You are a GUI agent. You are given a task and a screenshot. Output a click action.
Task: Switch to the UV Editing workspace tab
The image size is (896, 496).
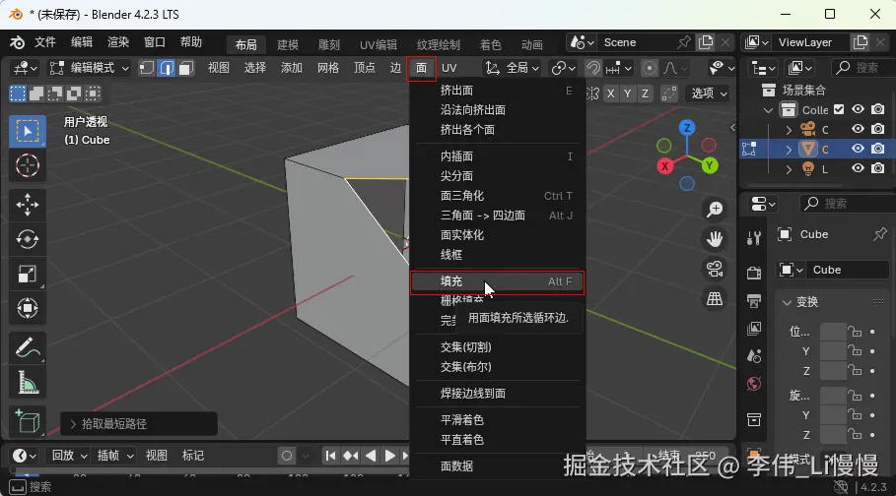pyautogui.click(x=378, y=44)
